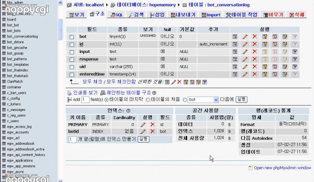314x182 pixels.
Task: Click the 서버: localhost breadcrumb link
Action: pyautogui.click(x=89, y=5)
